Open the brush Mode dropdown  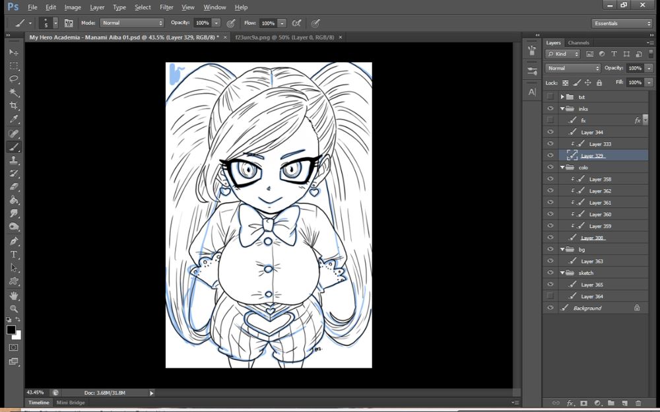pyautogui.click(x=132, y=23)
